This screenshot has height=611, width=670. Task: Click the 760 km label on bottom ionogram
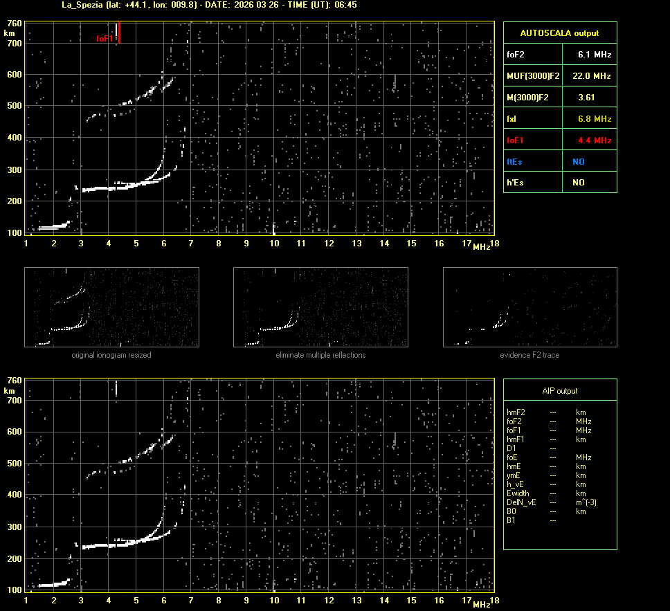click(x=14, y=381)
